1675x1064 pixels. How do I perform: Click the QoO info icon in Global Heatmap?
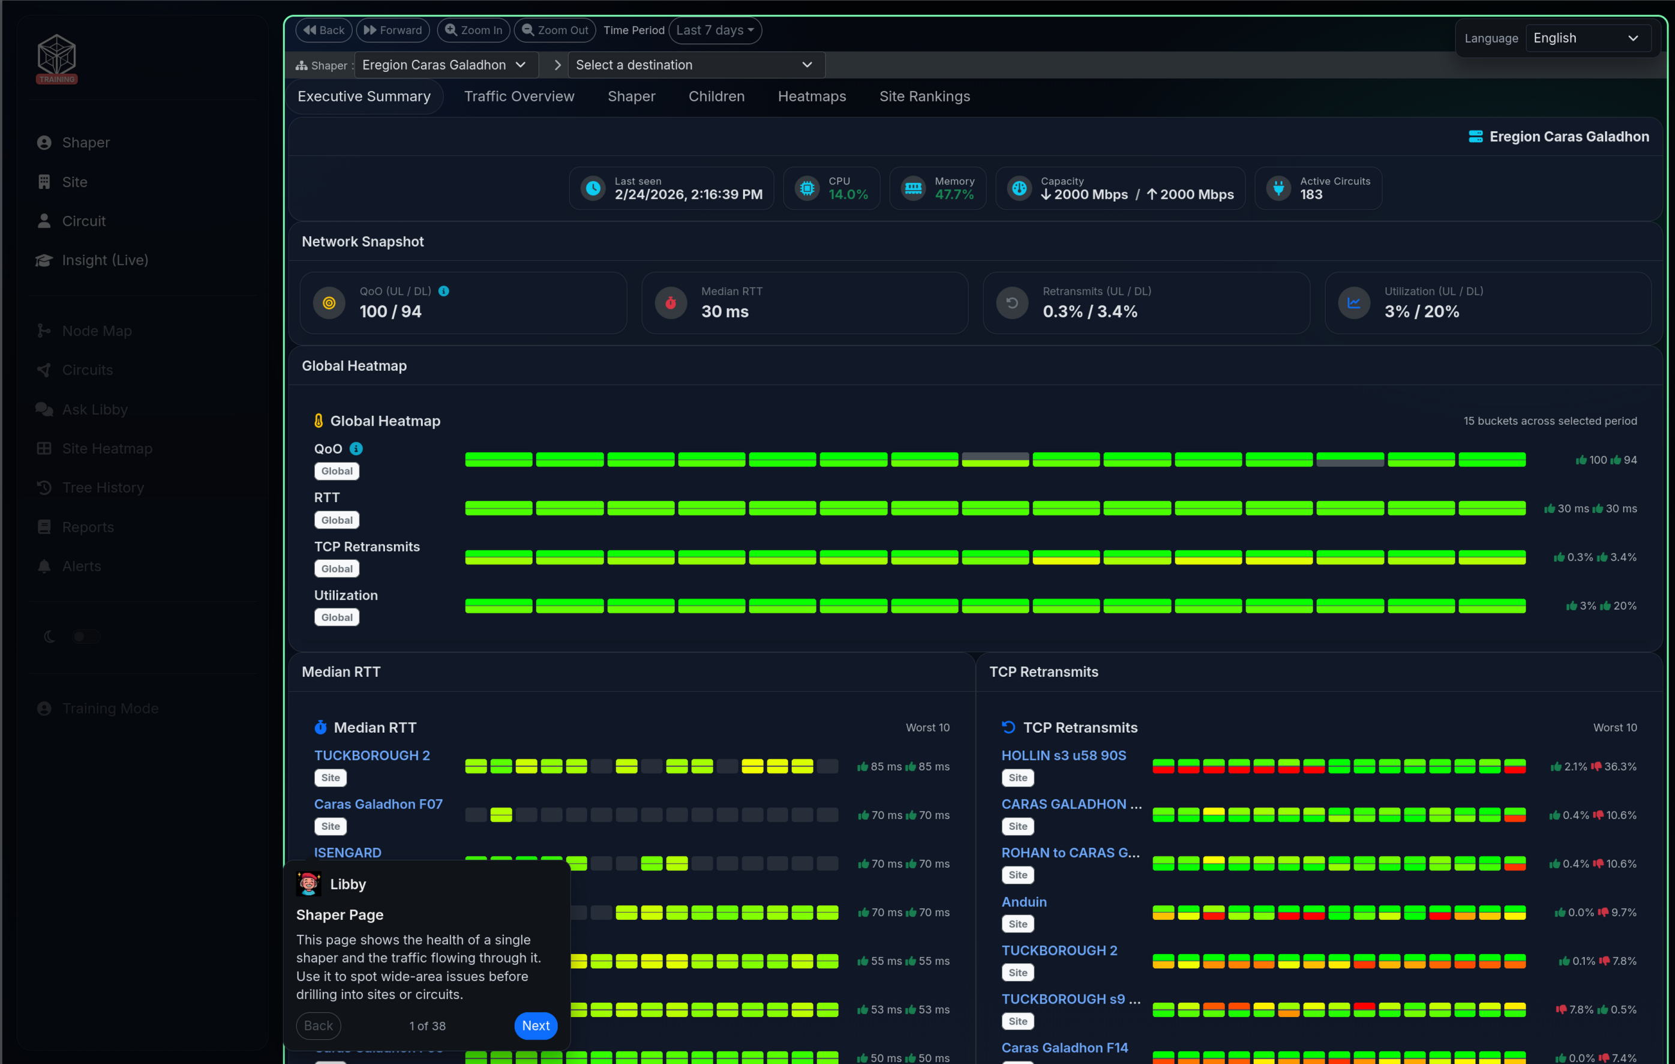pos(356,449)
